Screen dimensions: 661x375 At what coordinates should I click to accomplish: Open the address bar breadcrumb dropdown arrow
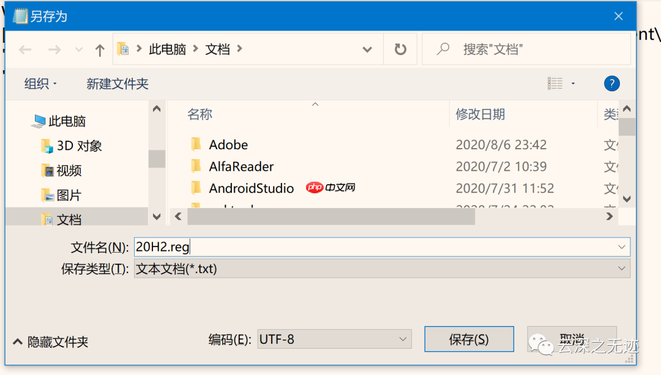point(367,50)
